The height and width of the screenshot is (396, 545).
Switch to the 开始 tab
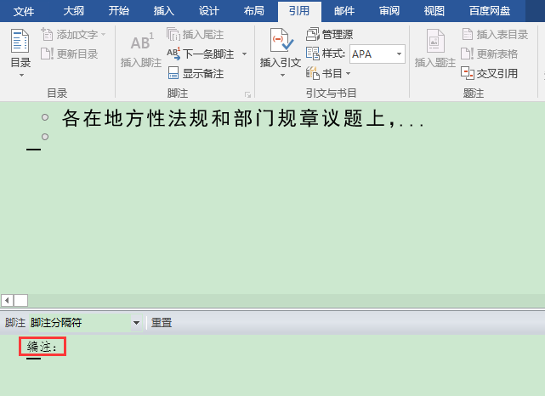pyautogui.click(x=118, y=11)
